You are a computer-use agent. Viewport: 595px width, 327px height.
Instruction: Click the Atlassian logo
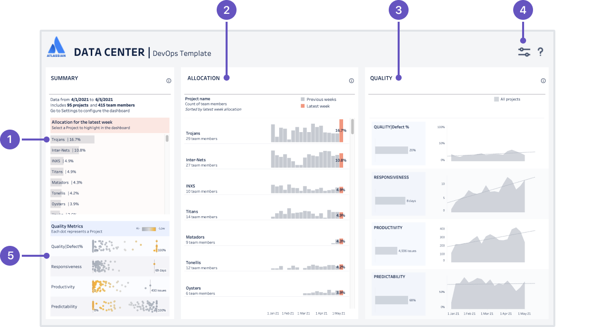point(56,47)
